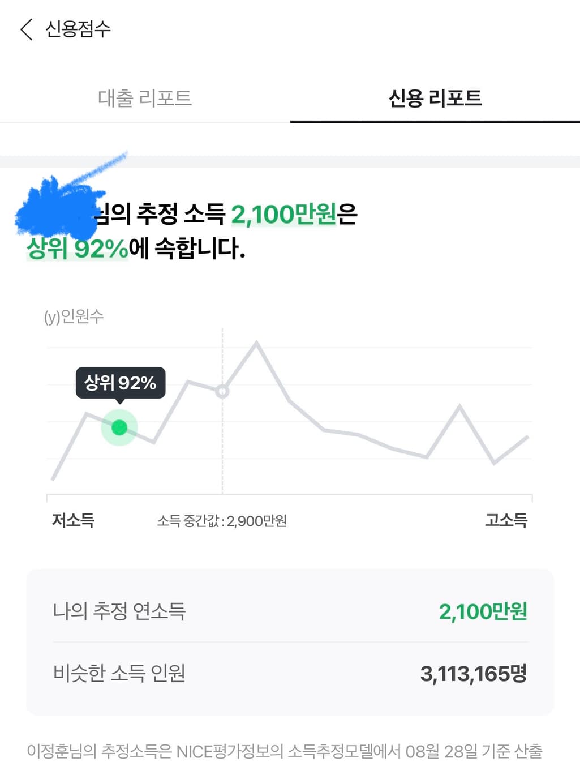Click the green 2,100만원 headline text

click(x=283, y=215)
